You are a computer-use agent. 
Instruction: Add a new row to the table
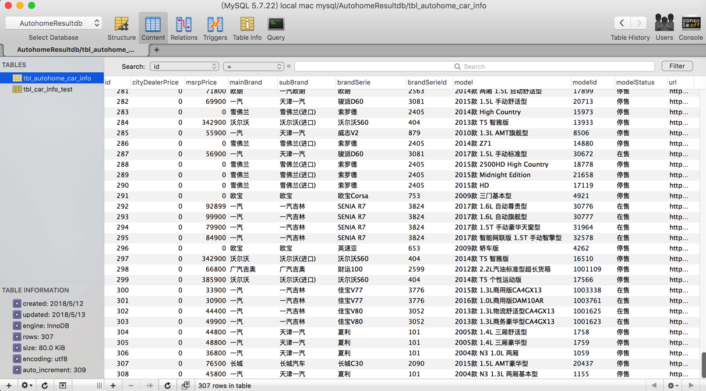(x=113, y=385)
